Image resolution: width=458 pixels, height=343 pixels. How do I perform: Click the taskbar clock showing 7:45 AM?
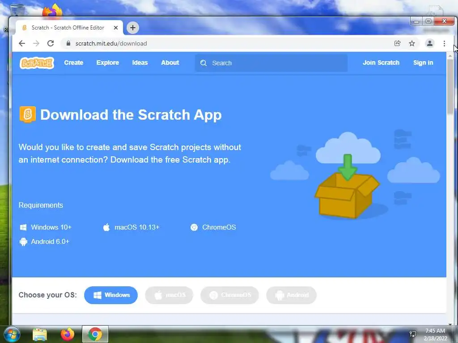point(435,335)
